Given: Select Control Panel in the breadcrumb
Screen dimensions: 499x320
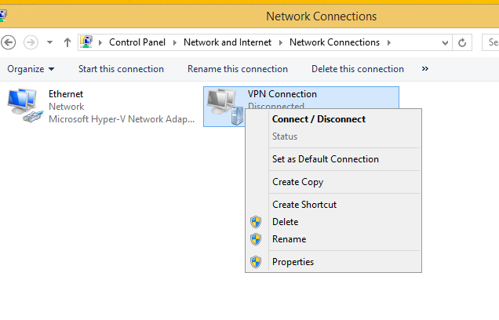Looking at the screenshot, I should point(137,42).
